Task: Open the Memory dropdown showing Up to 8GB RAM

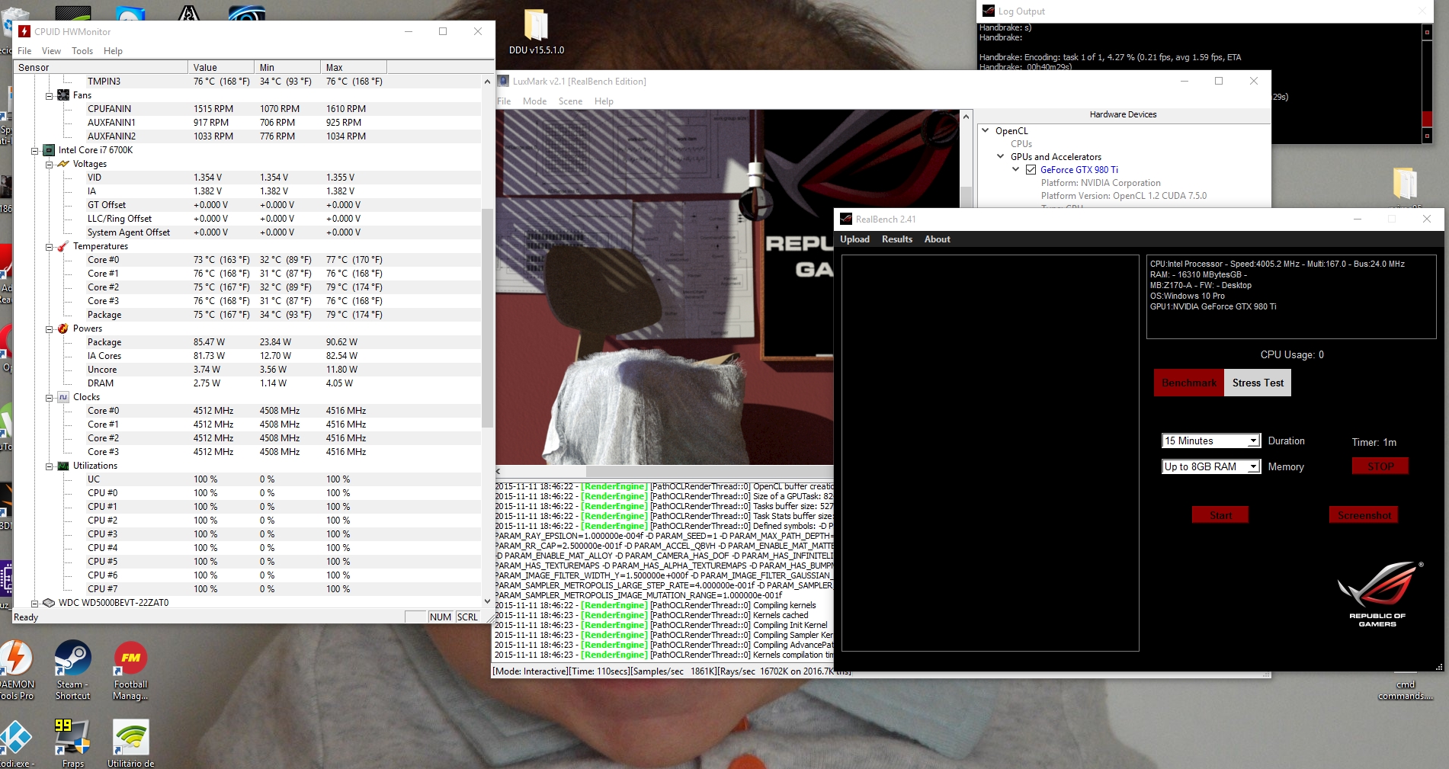Action: coord(1210,466)
